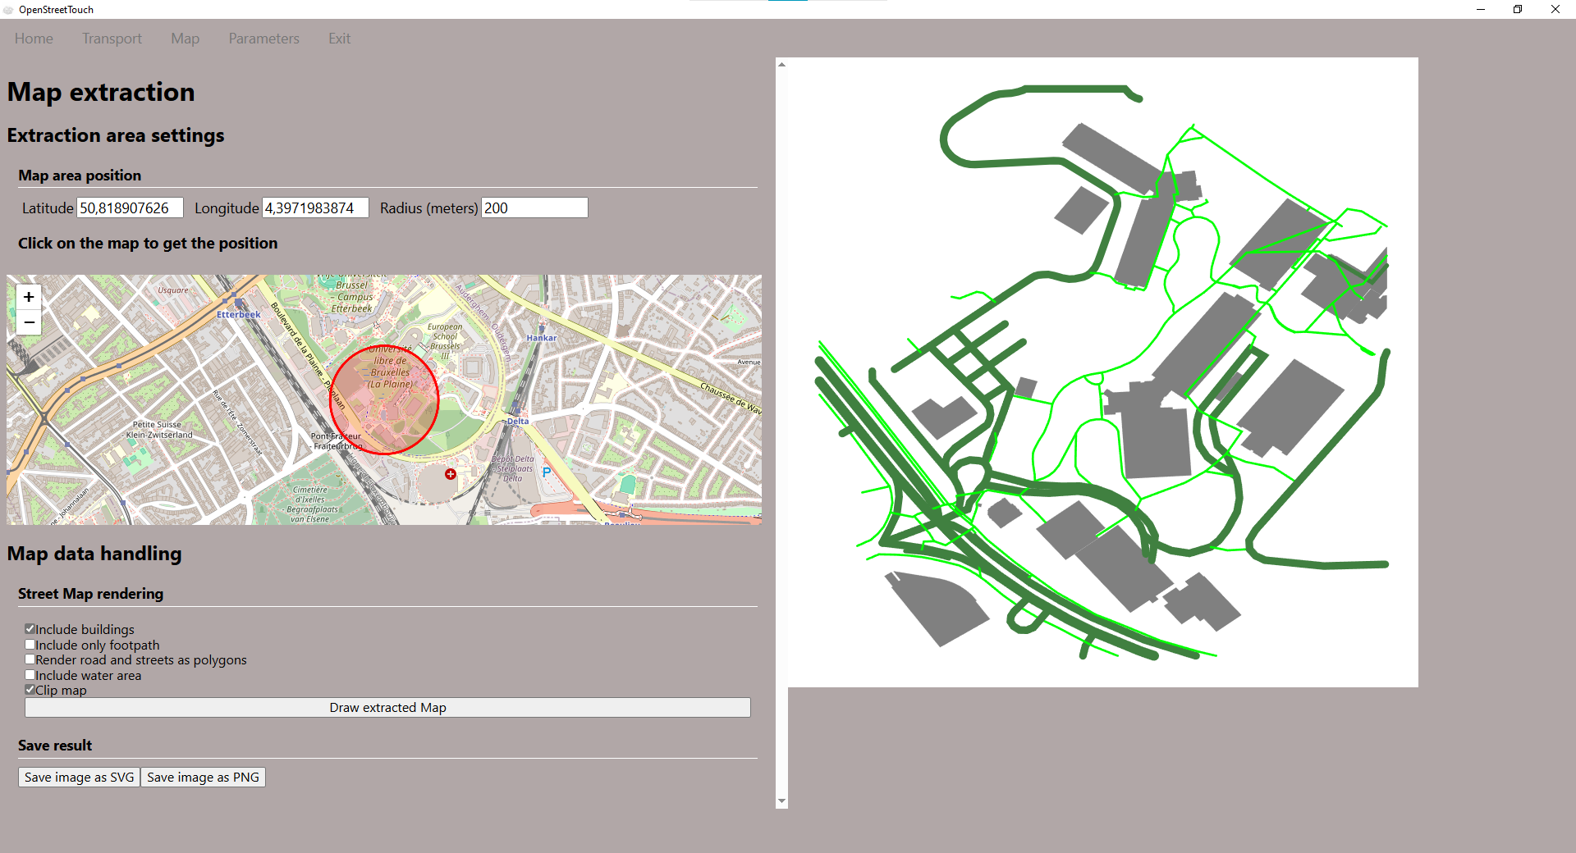Click the Longitude input field
Screen dimensions: 1576x853
point(315,208)
